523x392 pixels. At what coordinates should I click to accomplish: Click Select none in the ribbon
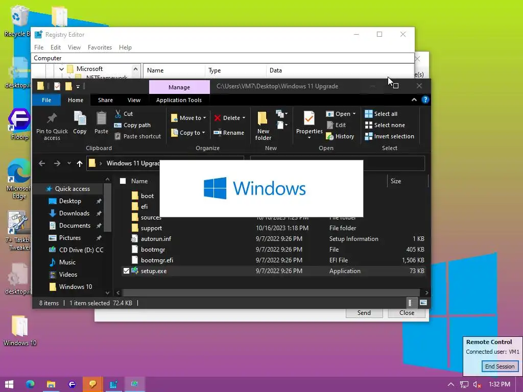[x=385, y=125]
